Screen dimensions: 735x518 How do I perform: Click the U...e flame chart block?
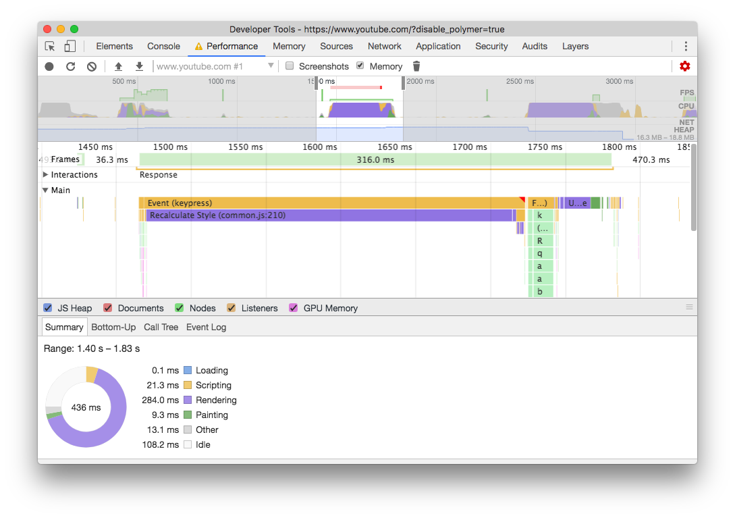pos(578,203)
